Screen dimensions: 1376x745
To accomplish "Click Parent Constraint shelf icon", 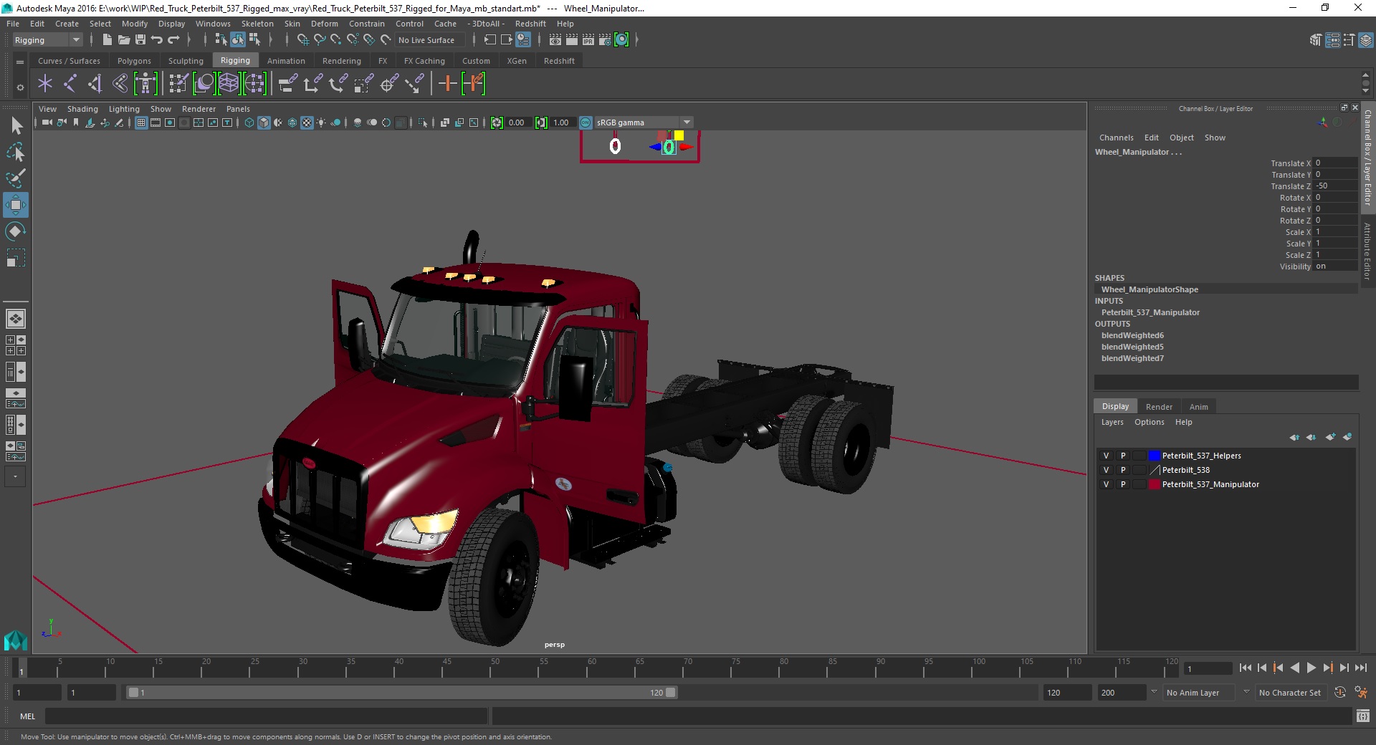I will click(x=287, y=84).
